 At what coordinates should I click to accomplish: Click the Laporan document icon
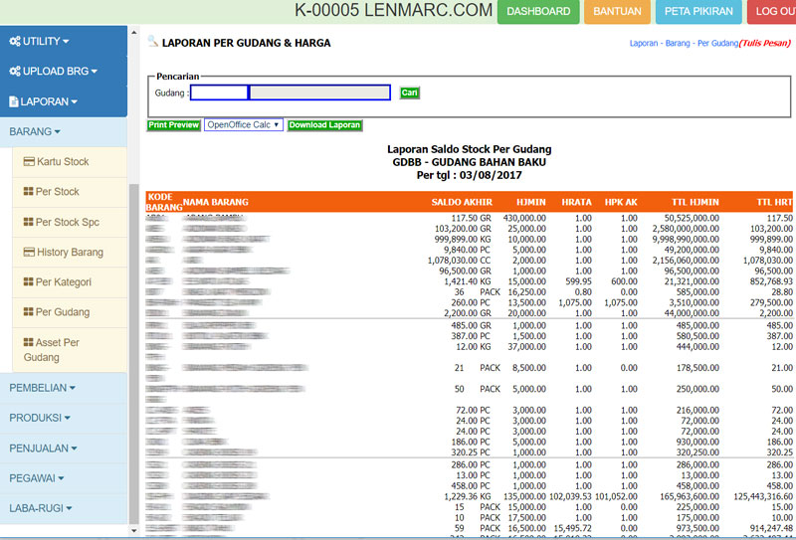pyautogui.click(x=14, y=101)
